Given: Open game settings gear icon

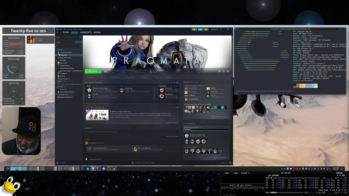Looking at the screenshot, I should tap(219, 71).
